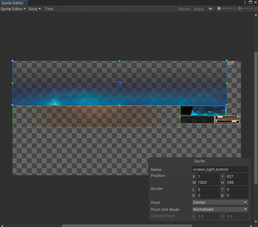Click the "Border" label in the Sprite panel

tap(157, 188)
